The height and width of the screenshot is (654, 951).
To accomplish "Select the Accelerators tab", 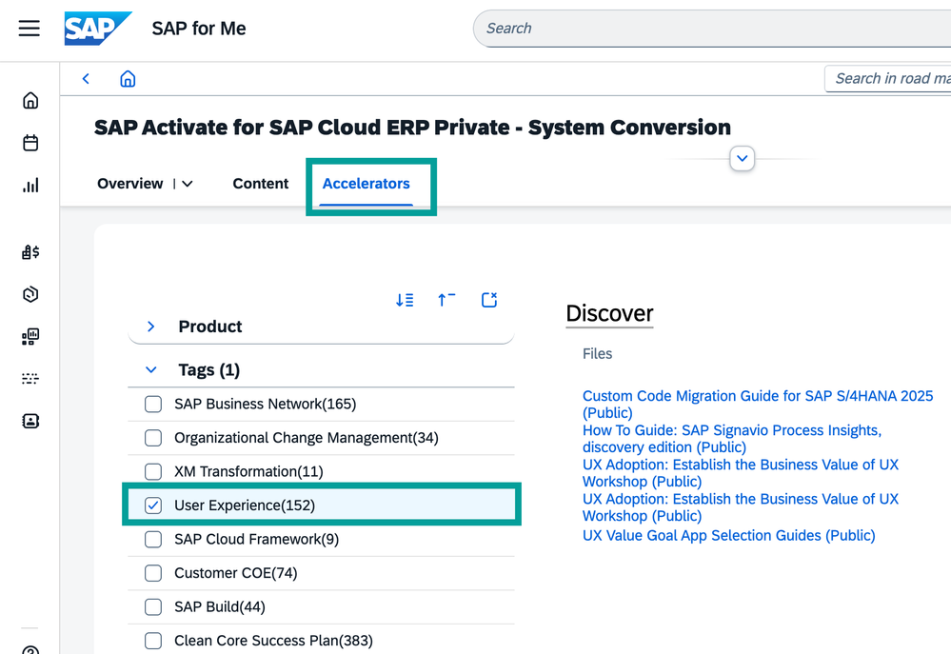I will (x=366, y=184).
